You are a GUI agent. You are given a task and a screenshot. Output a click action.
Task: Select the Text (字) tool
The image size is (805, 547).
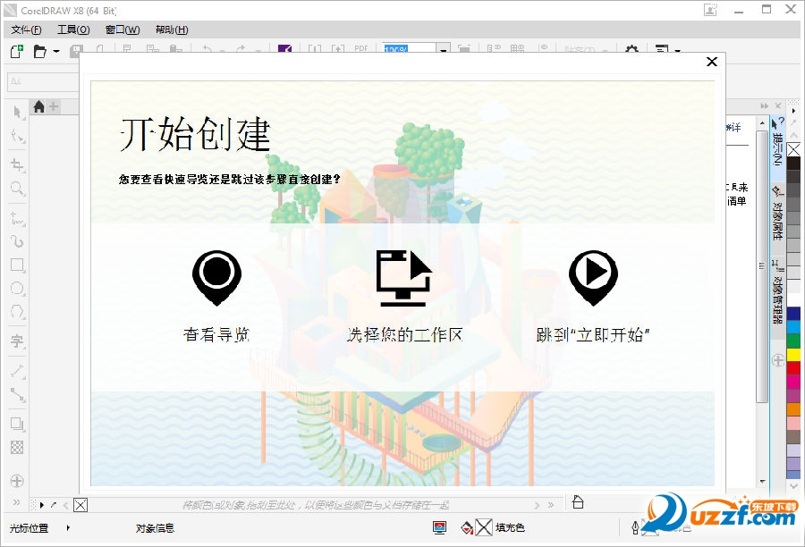click(17, 341)
